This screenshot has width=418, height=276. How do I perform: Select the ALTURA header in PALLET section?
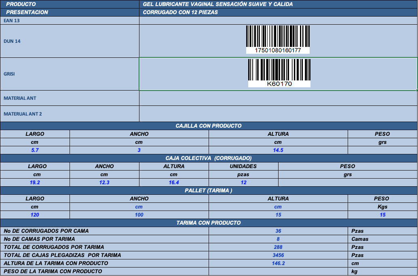pyautogui.click(x=278, y=198)
